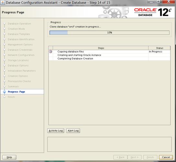Select Creating and starting Oracle instance row
The width and height of the screenshot is (176, 162).
(x=109, y=55)
